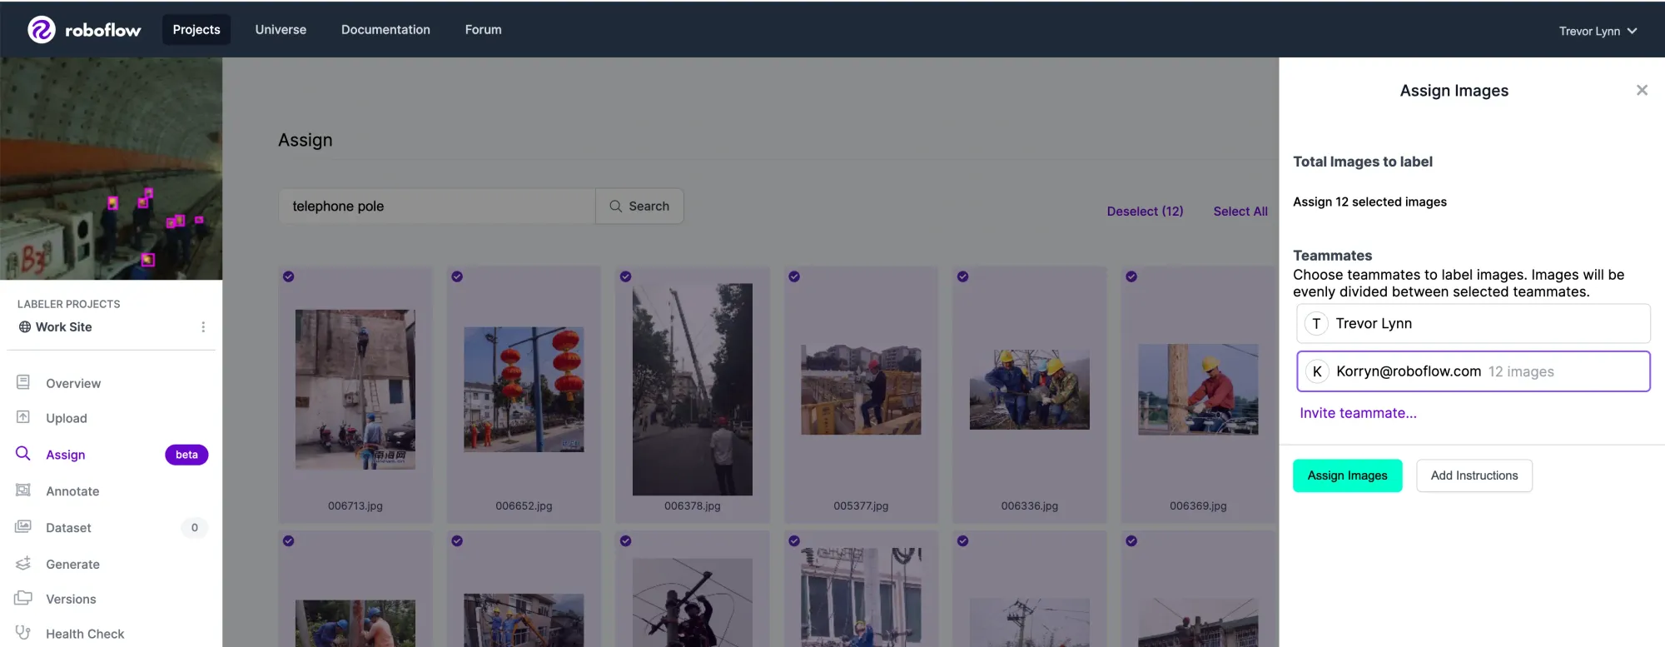Click the Annotate icon in sidebar
This screenshot has height=647, width=1665.
tap(23, 490)
